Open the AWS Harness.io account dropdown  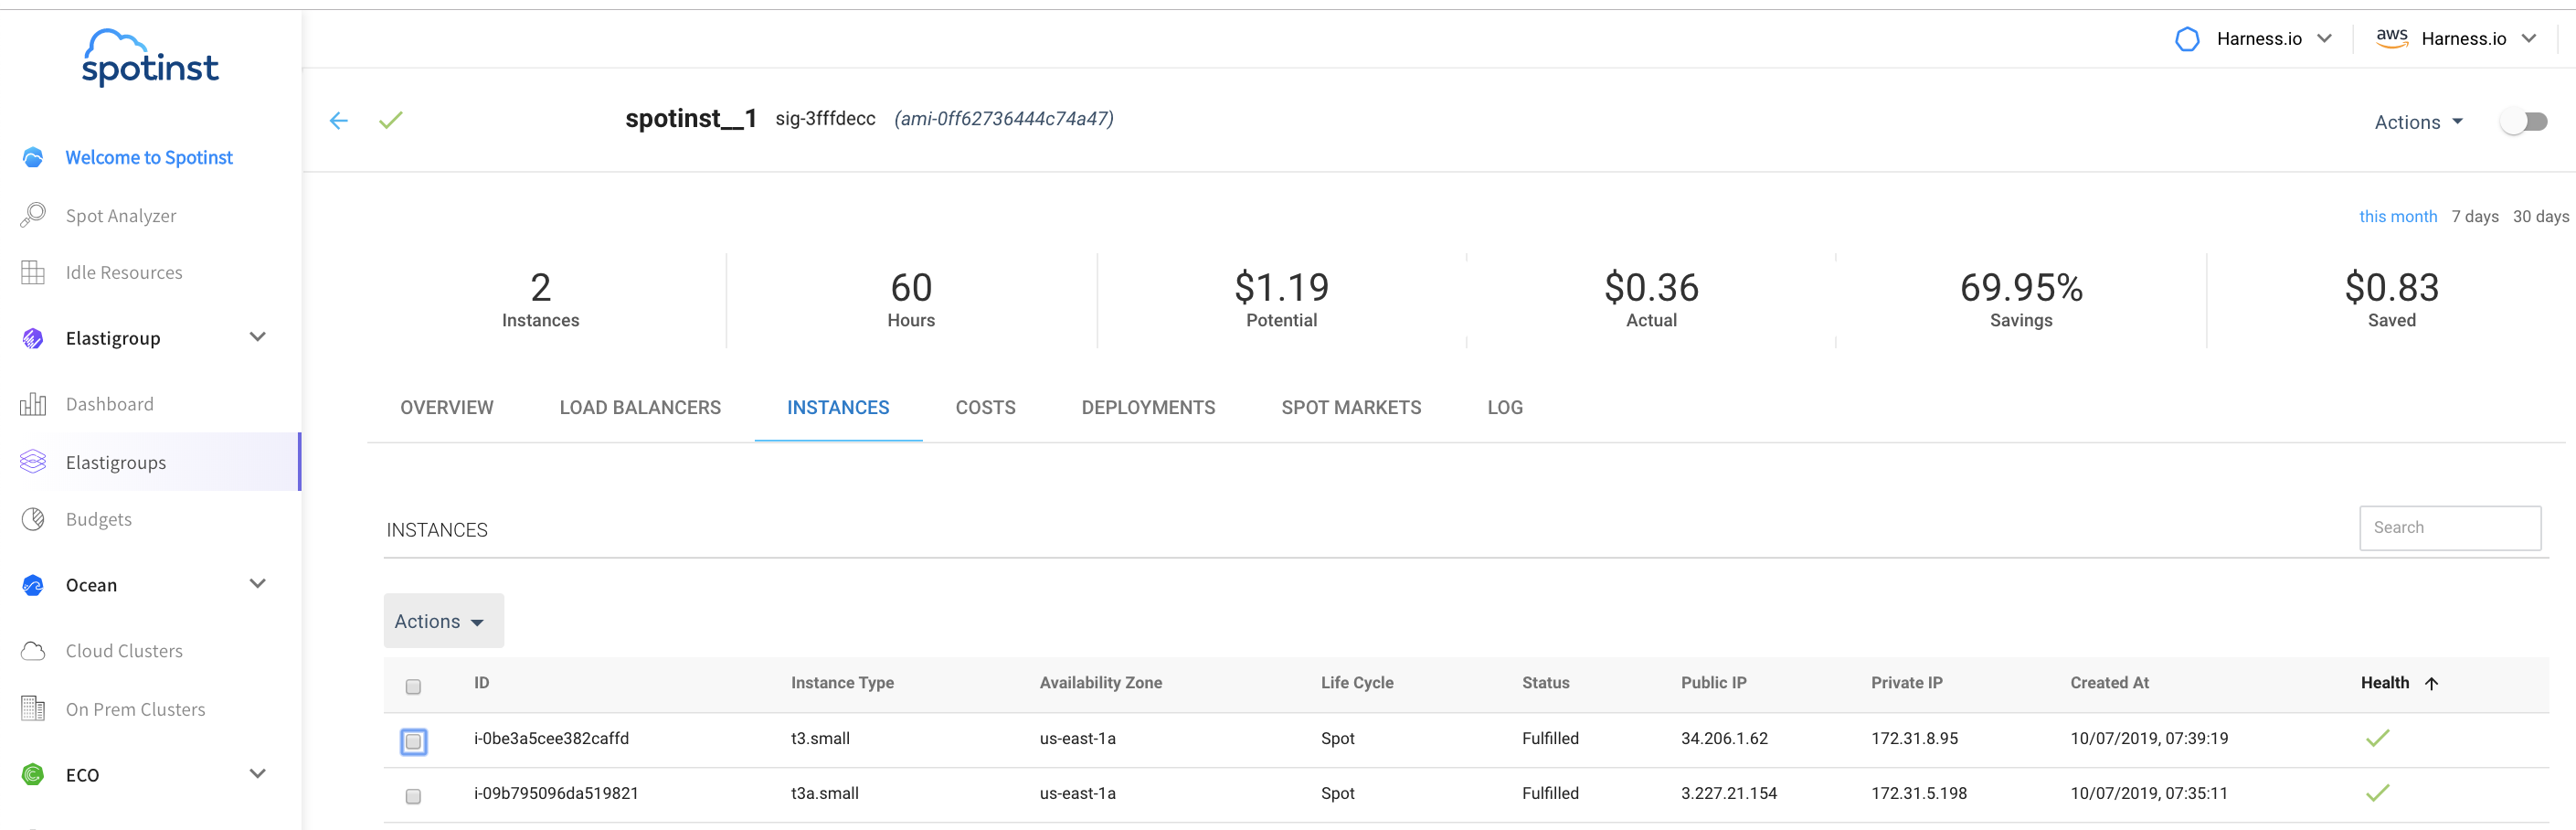2477,39
